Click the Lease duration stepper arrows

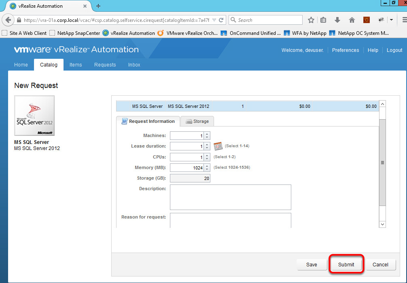[207, 146]
